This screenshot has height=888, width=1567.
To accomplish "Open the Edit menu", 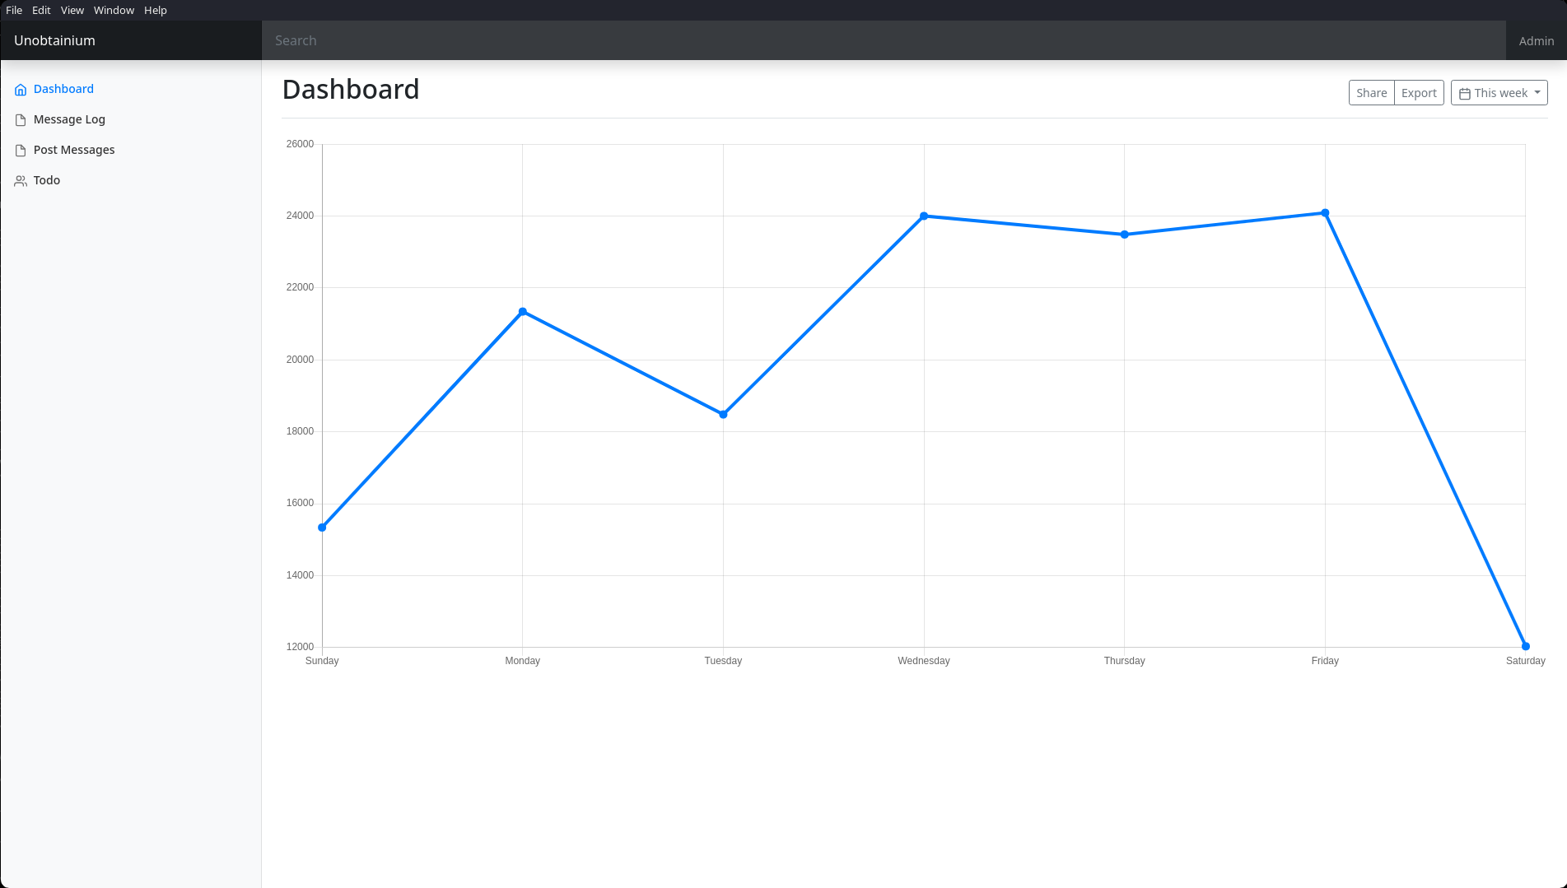I will click(41, 10).
